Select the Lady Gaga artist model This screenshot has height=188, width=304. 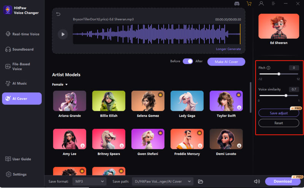(187, 101)
